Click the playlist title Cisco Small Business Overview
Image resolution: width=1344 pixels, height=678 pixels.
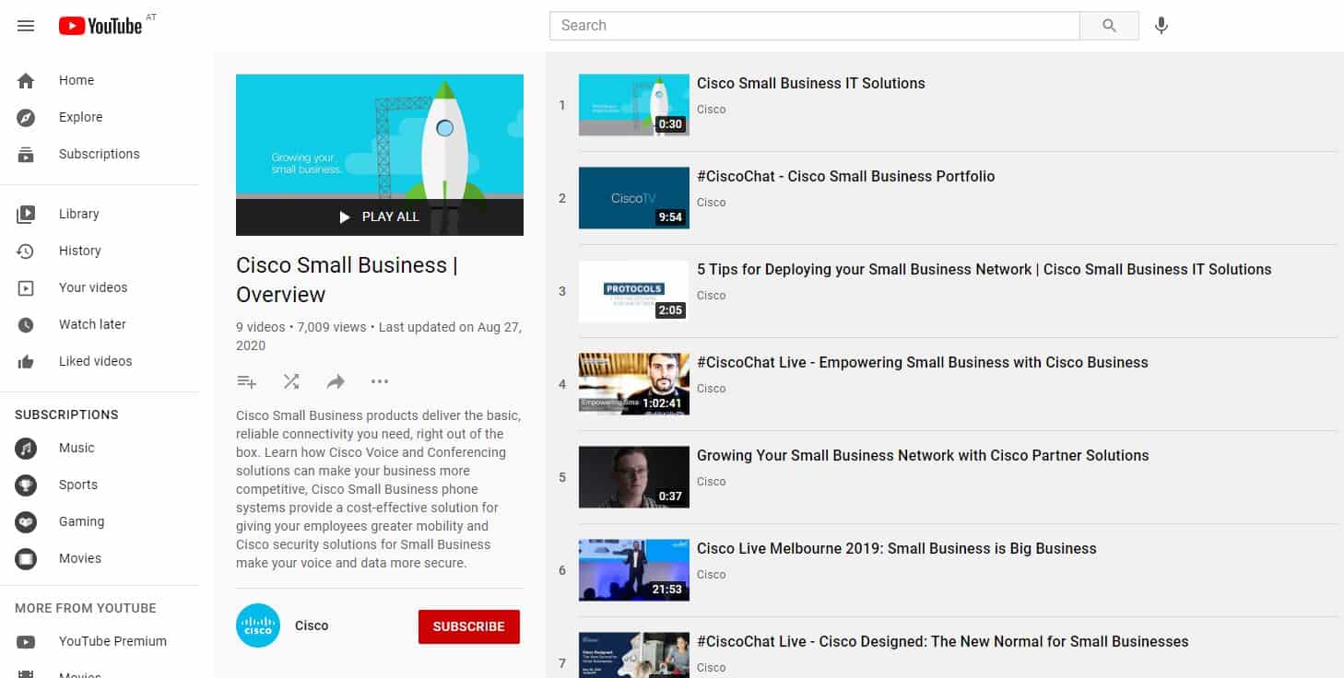tap(347, 280)
